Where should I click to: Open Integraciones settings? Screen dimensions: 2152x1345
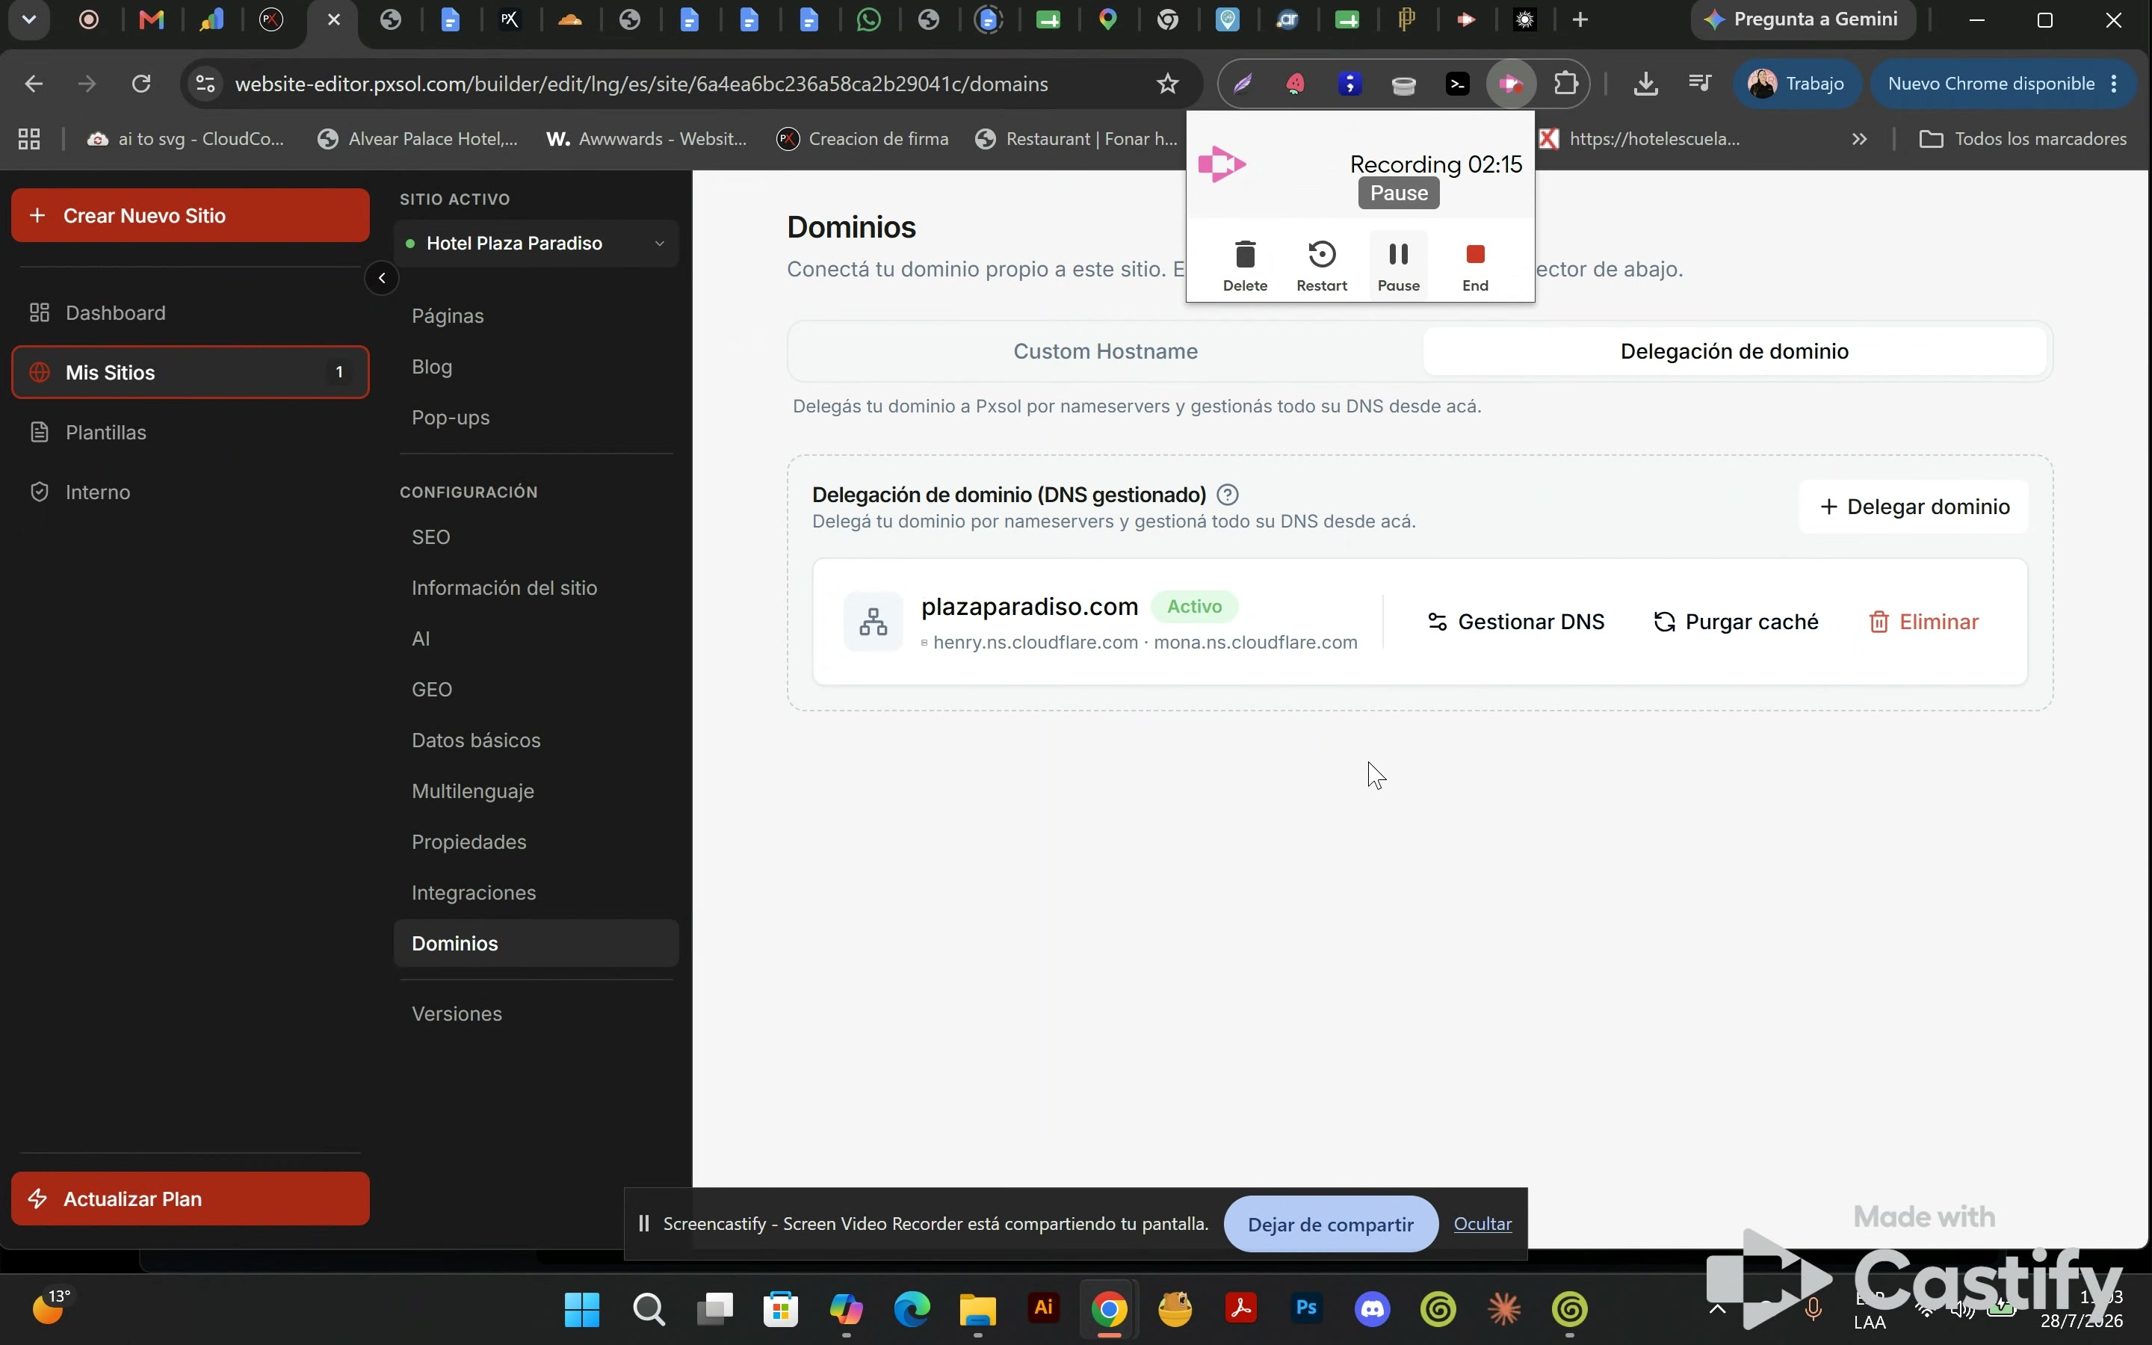tap(537, 892)
